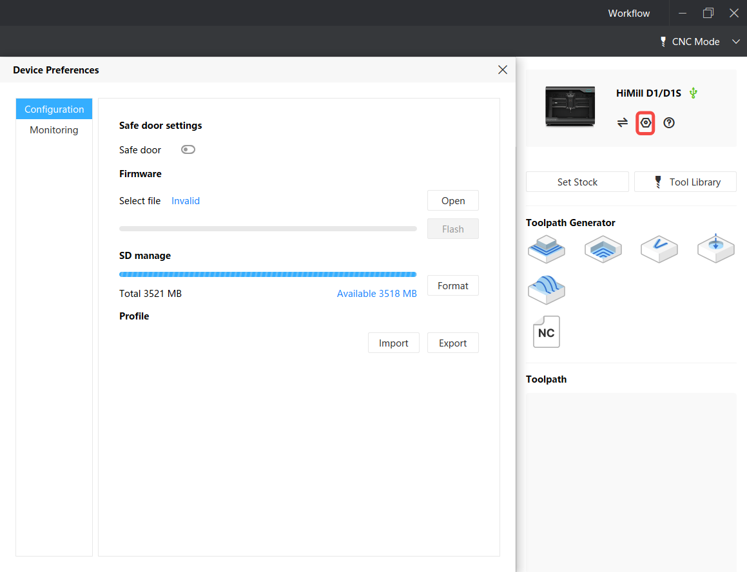The height and width of the screenshot is (572, 747).
Task: Open the drilling toolpath generator
Action: pyautogui.click(x=715, y=249)
